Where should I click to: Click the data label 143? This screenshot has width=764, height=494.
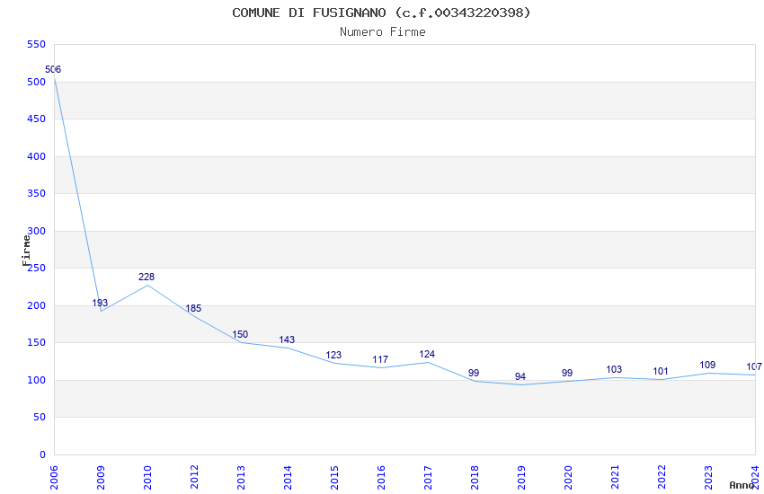[x=287, y=340]
